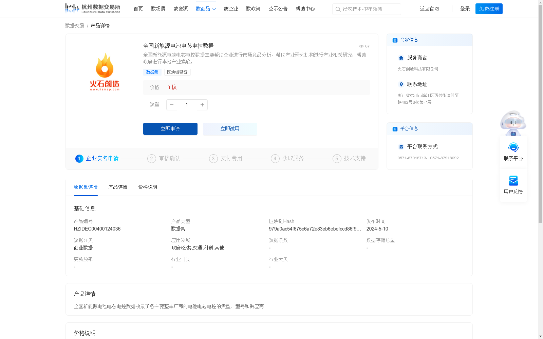Click the 免费注册 button
The height and width of the screenshot is (339, 543).
tap(489, 9)
